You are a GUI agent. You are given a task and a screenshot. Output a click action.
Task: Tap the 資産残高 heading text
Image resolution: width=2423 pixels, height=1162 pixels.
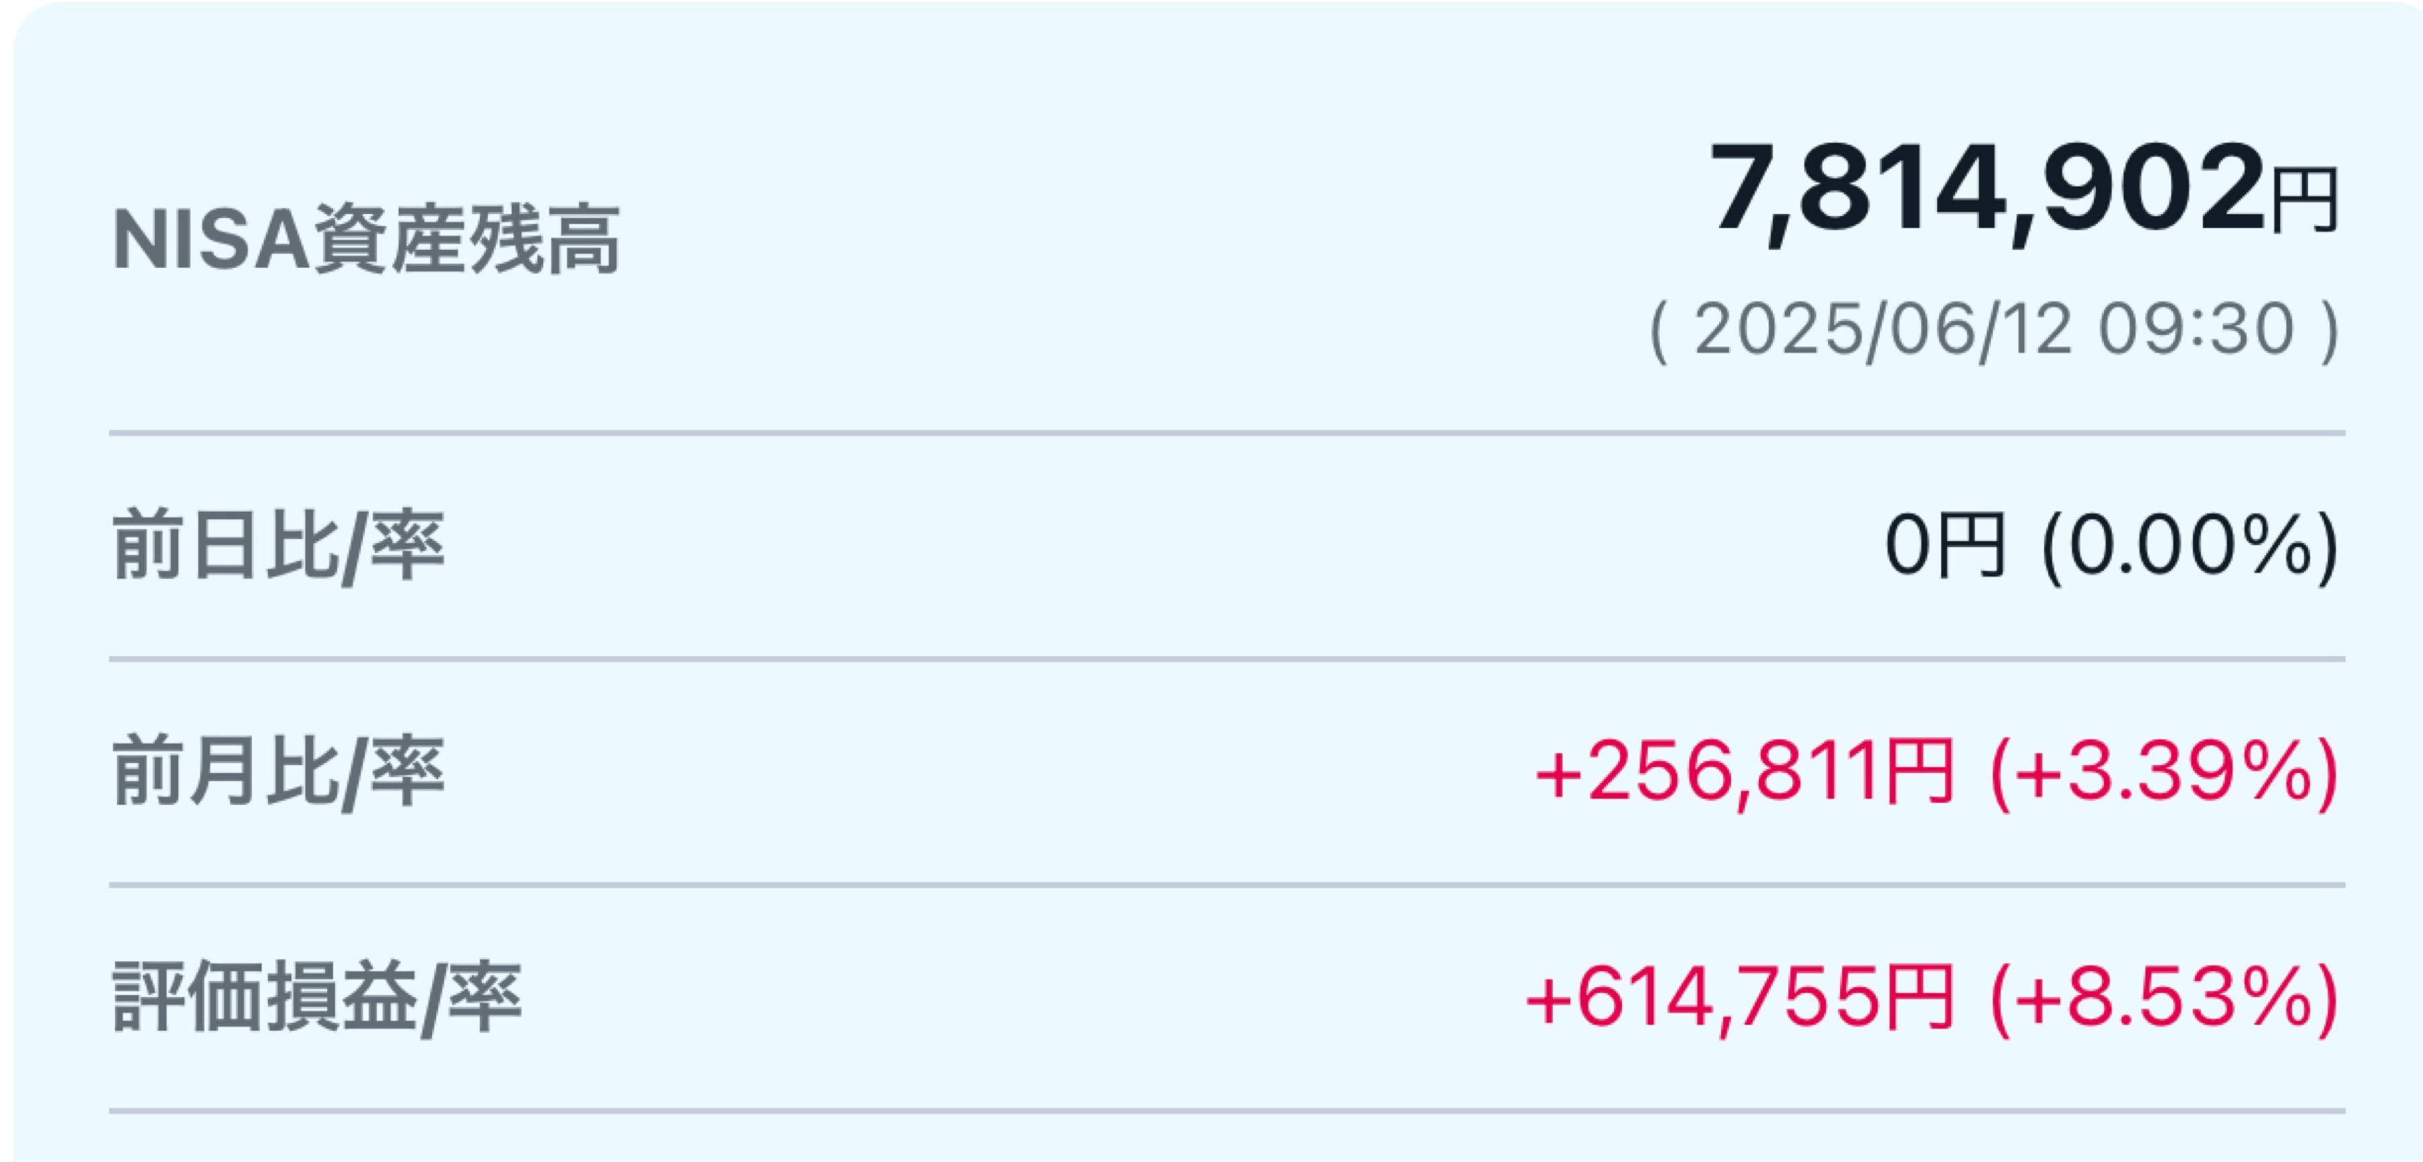(466, 240)
